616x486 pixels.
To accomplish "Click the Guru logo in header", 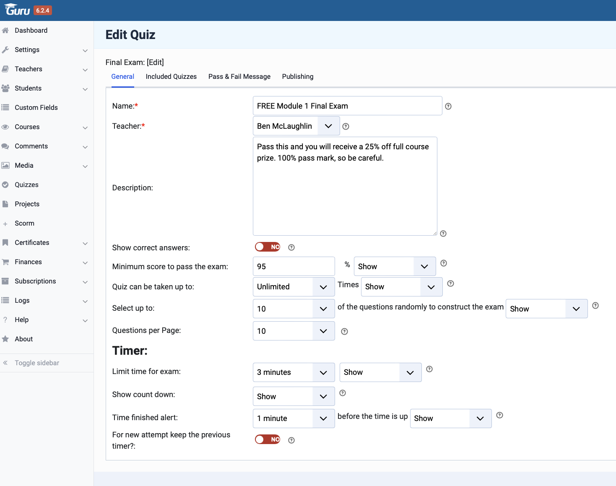I will click(18, 10).
